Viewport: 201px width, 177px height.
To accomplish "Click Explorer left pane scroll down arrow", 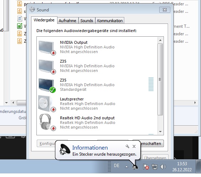I will (6, 103).
